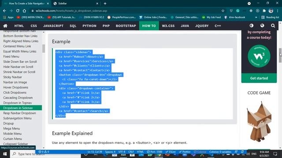
Task: Open Equal Width Menu Links sidebar link
Action: tap(20, 51)
